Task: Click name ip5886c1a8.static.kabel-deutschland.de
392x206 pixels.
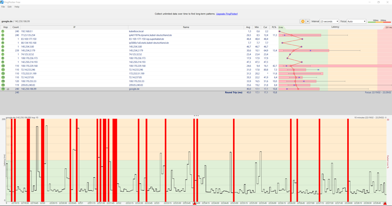Action: coord(149,43)
